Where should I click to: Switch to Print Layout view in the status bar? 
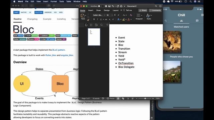(118, 98)
